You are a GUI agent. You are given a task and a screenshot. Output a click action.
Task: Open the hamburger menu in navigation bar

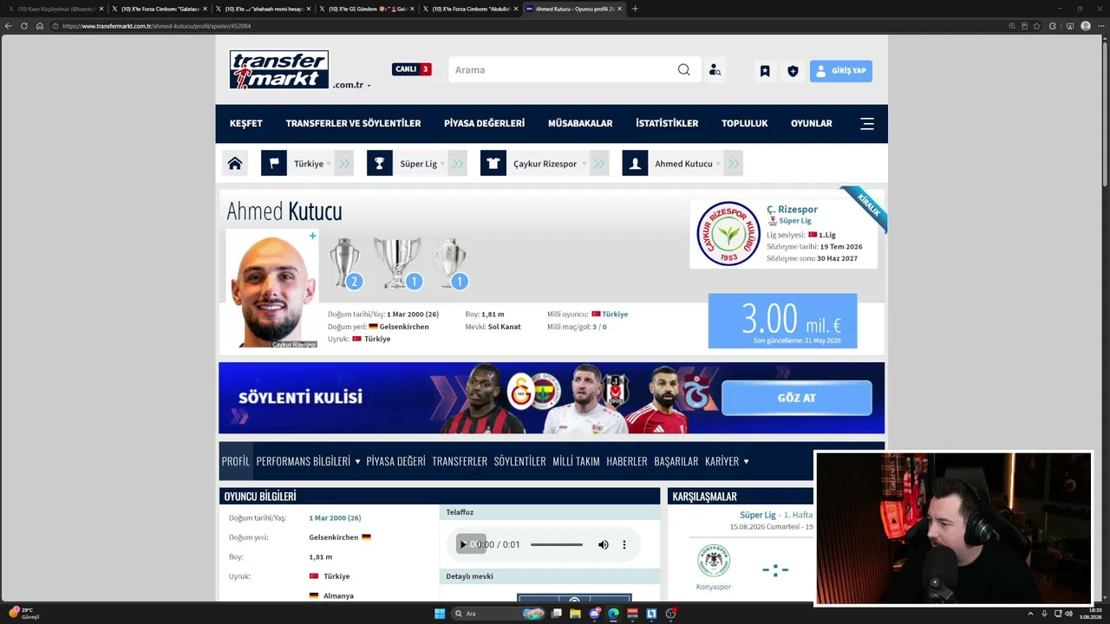867,124
